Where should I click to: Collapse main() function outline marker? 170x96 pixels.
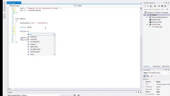(x=15, y=19)
